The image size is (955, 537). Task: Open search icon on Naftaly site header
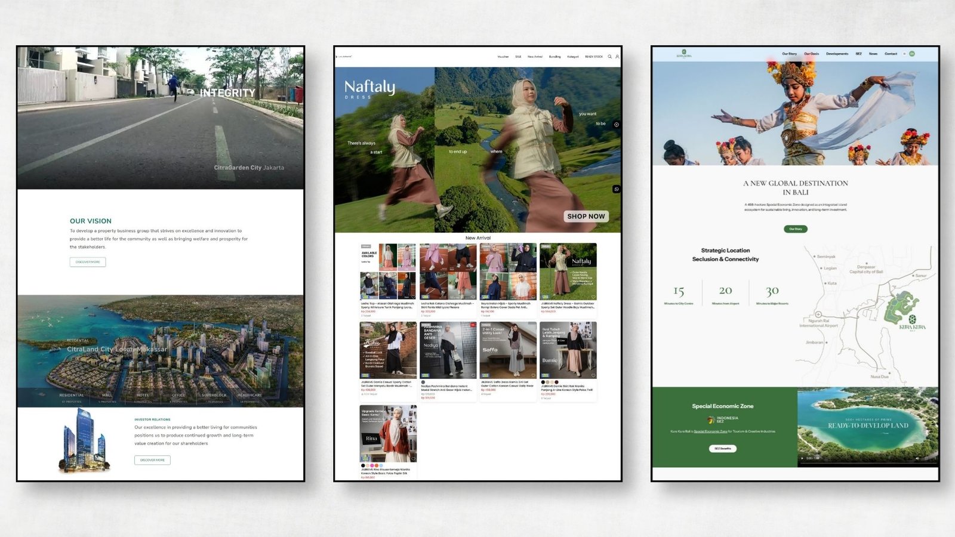click(x=609, y=57)
